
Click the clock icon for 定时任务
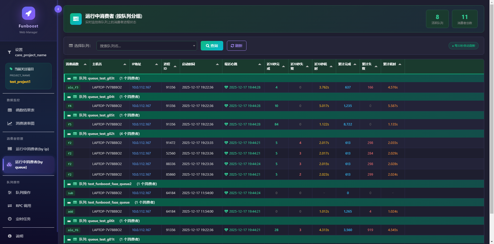point(10,219)
